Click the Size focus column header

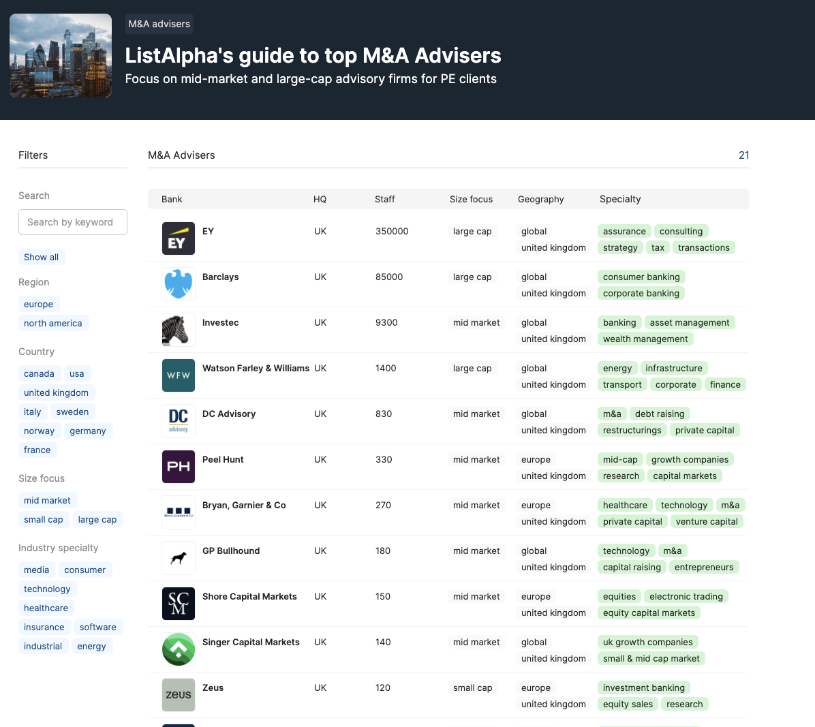pos(471,199)
